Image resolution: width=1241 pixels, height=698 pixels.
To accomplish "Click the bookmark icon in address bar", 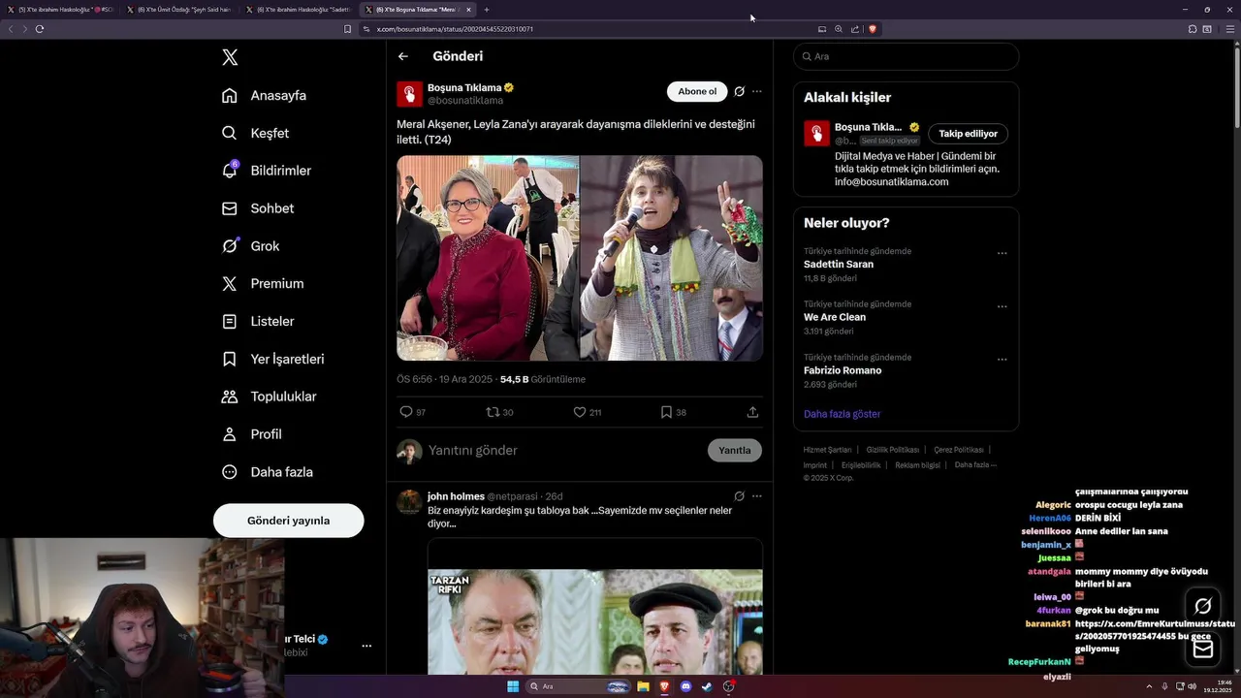I will point(348,29).
